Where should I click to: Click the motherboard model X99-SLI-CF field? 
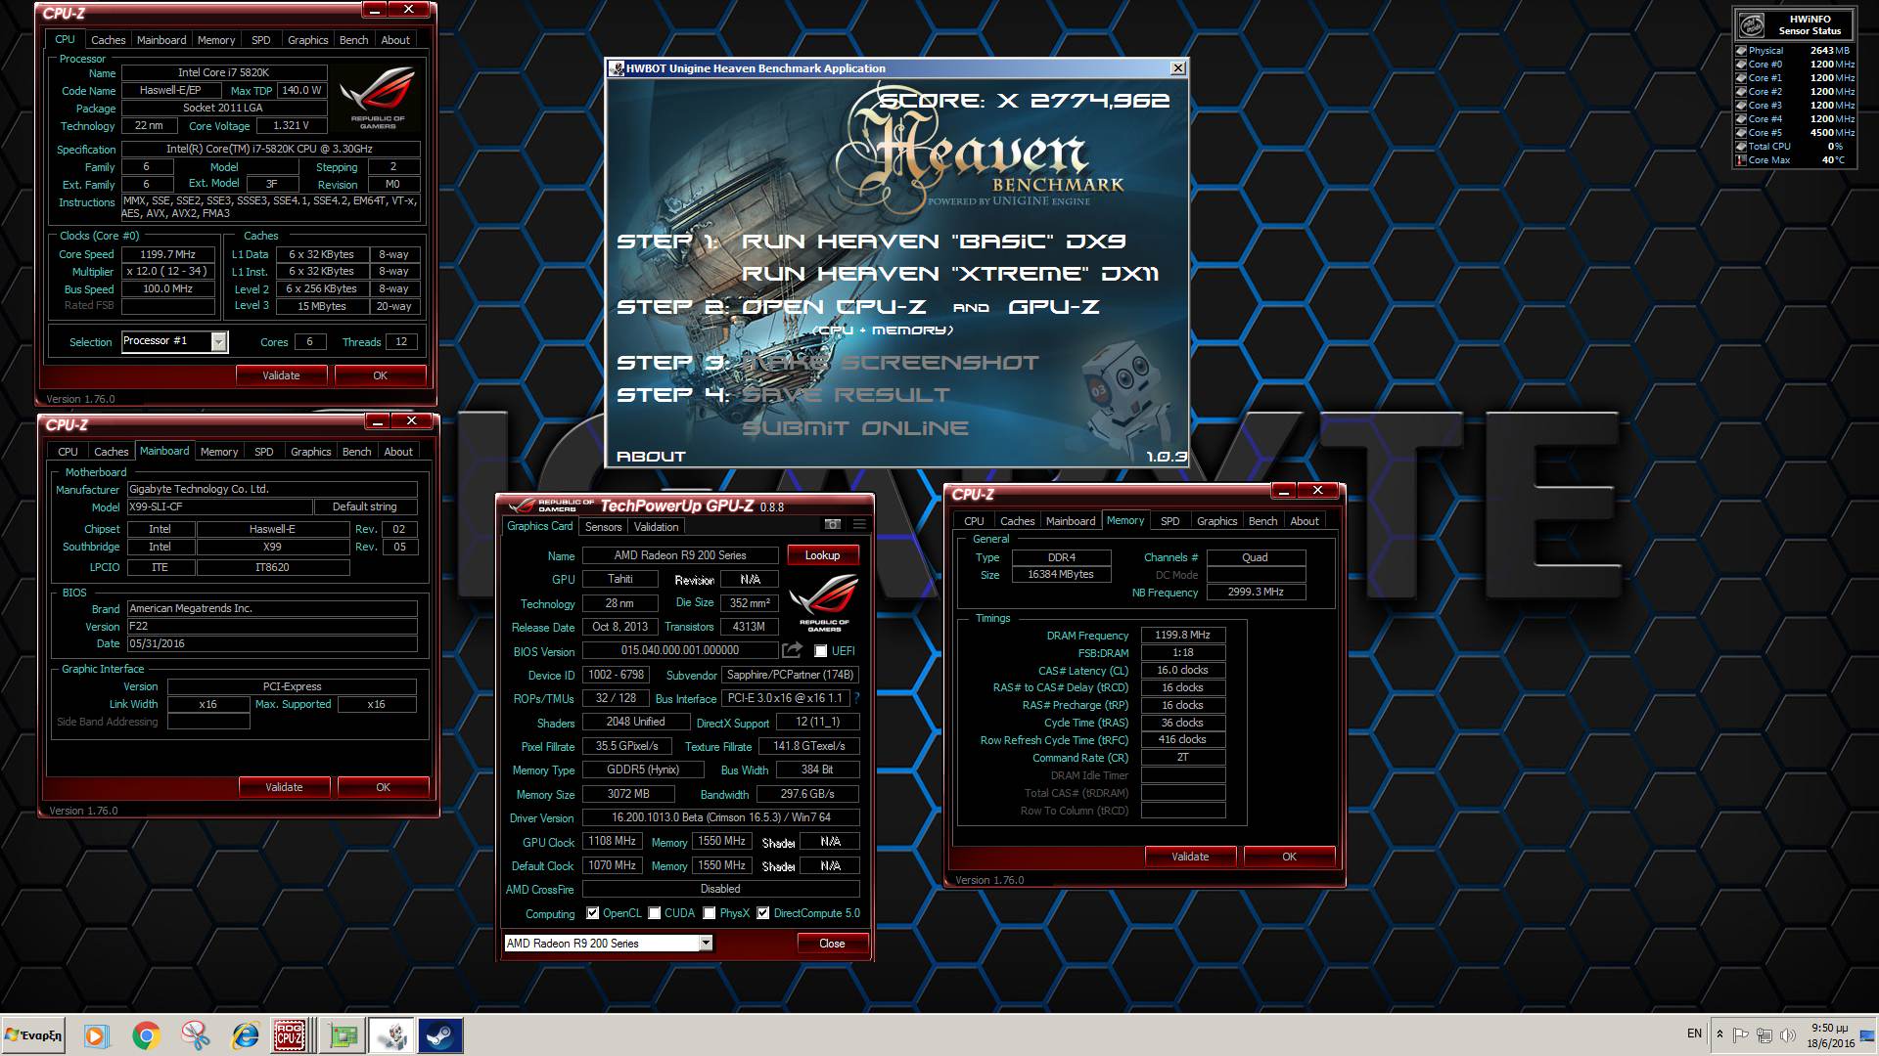tap(220, 507)
